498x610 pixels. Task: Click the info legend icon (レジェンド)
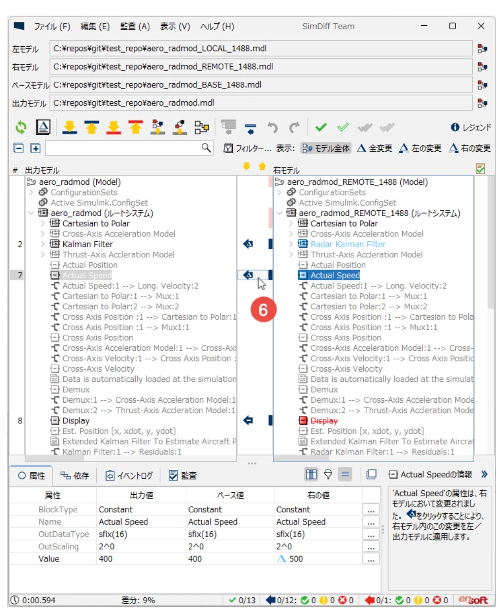click(470, 127)
